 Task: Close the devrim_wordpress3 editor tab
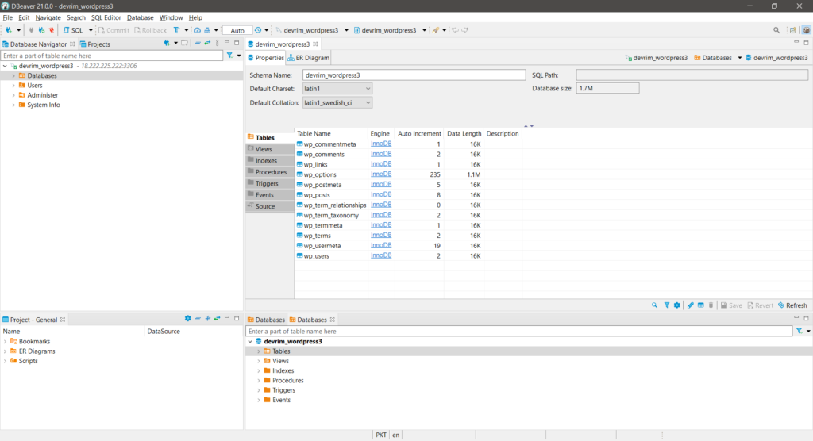[315, 44]
